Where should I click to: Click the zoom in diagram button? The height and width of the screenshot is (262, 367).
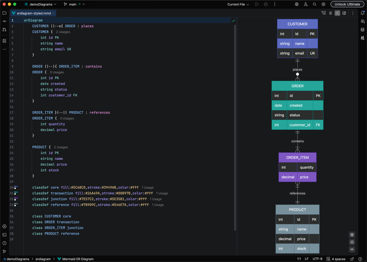click(x=352, y=235)
